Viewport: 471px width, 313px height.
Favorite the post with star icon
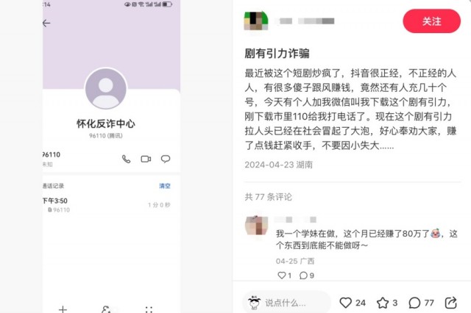click(383, 303)
